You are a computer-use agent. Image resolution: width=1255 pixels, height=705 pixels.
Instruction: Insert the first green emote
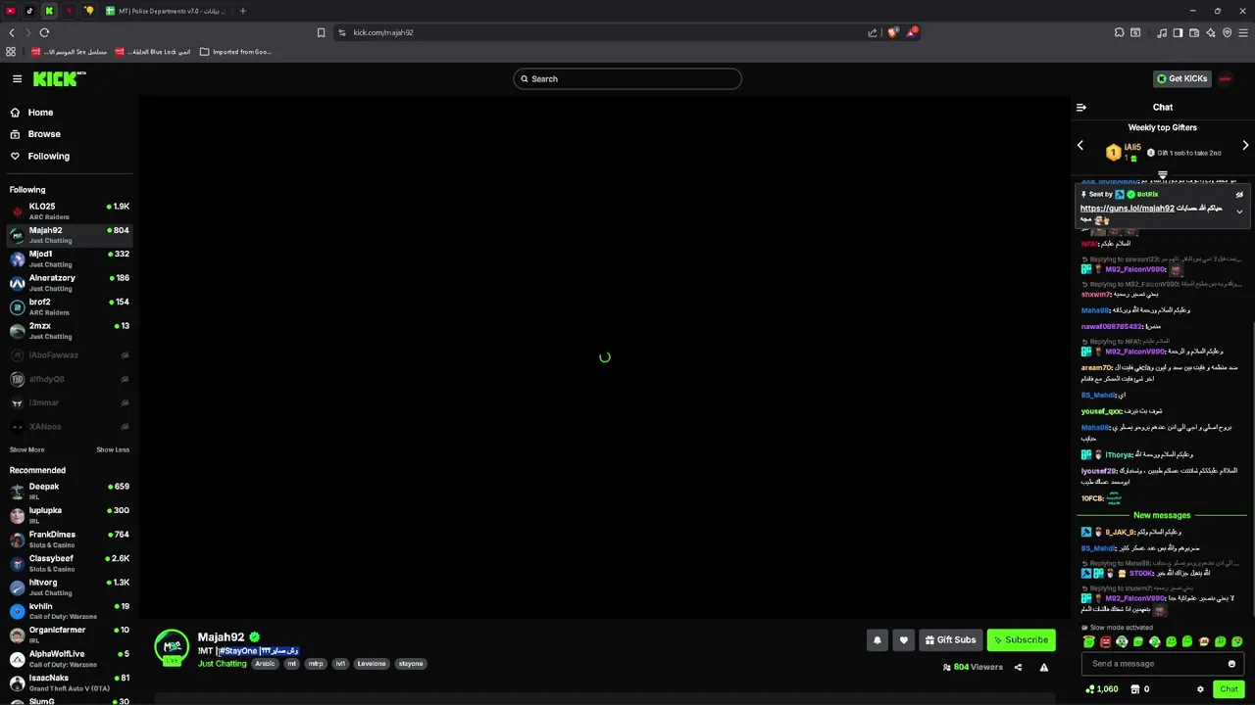[x=1088, y=642]
